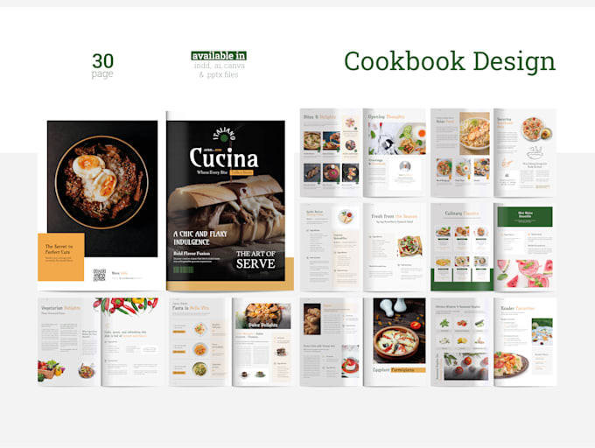Image resolution: width=595 pixels, height=448 pixels.
Task: Click the green barcode on the front cover
Action: (x=184, y=269)
